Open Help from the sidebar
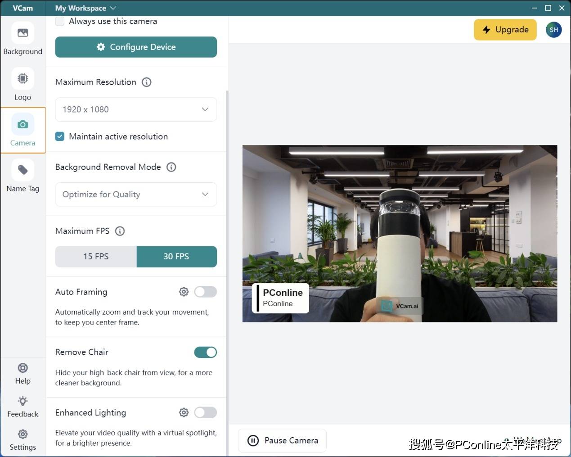 coord(22,368)
